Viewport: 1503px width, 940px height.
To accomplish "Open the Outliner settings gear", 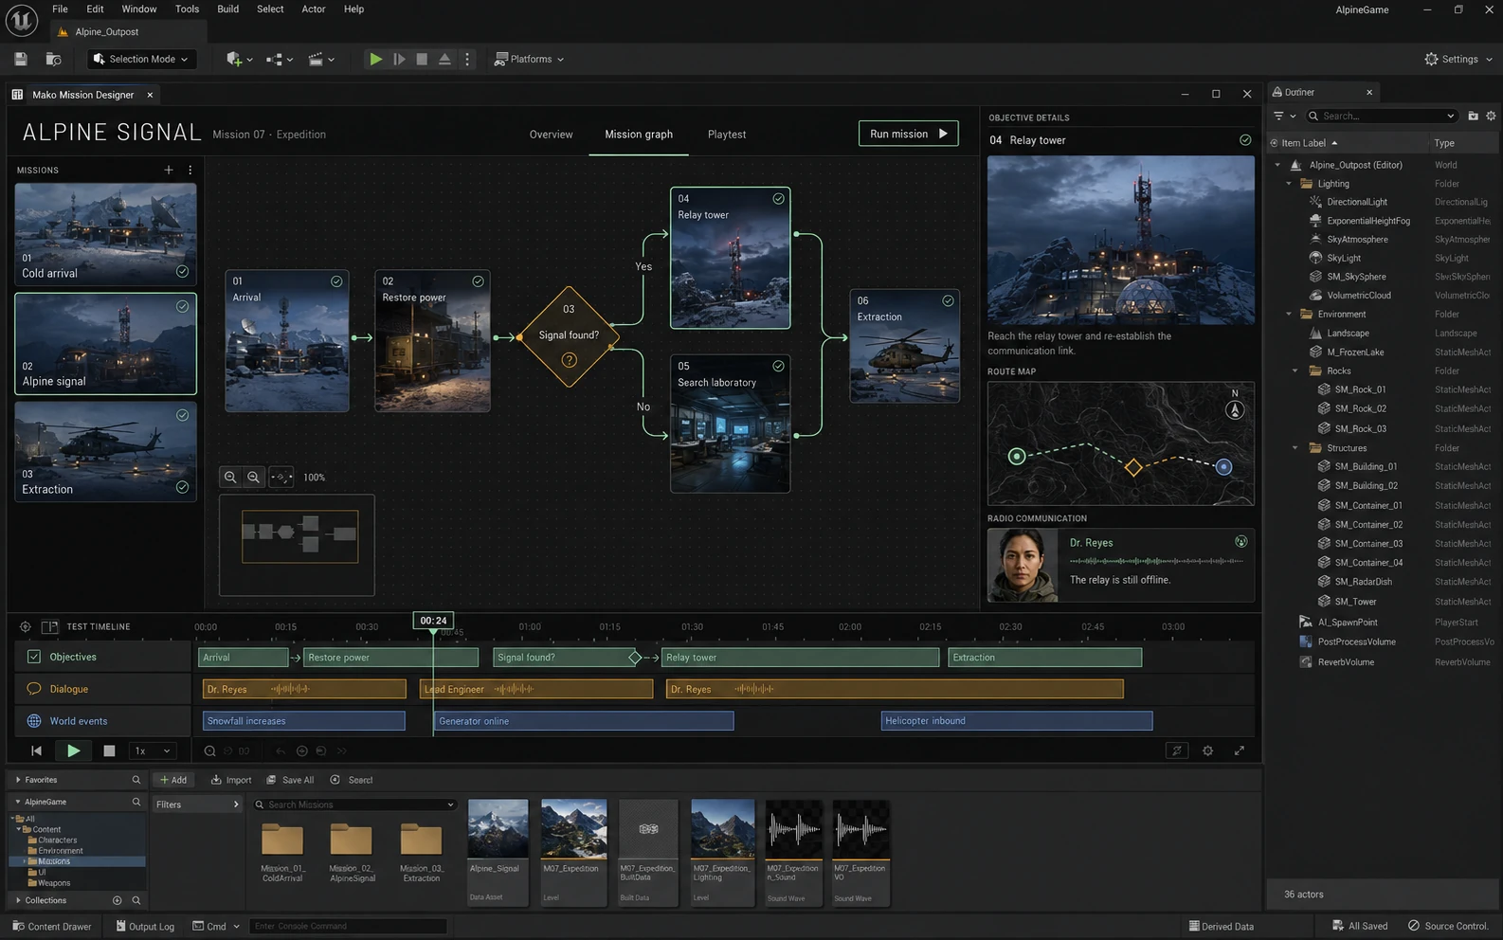I will point(1491,116).
